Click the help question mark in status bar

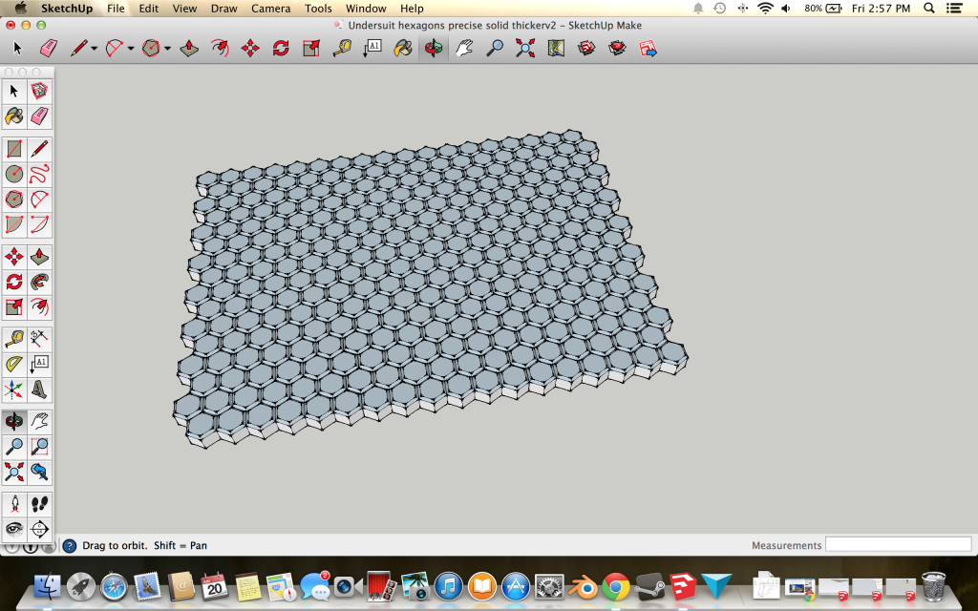(x=70, y=545)
